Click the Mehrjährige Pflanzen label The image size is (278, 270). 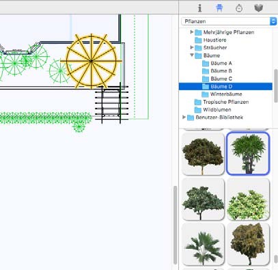tap(229, 32)
